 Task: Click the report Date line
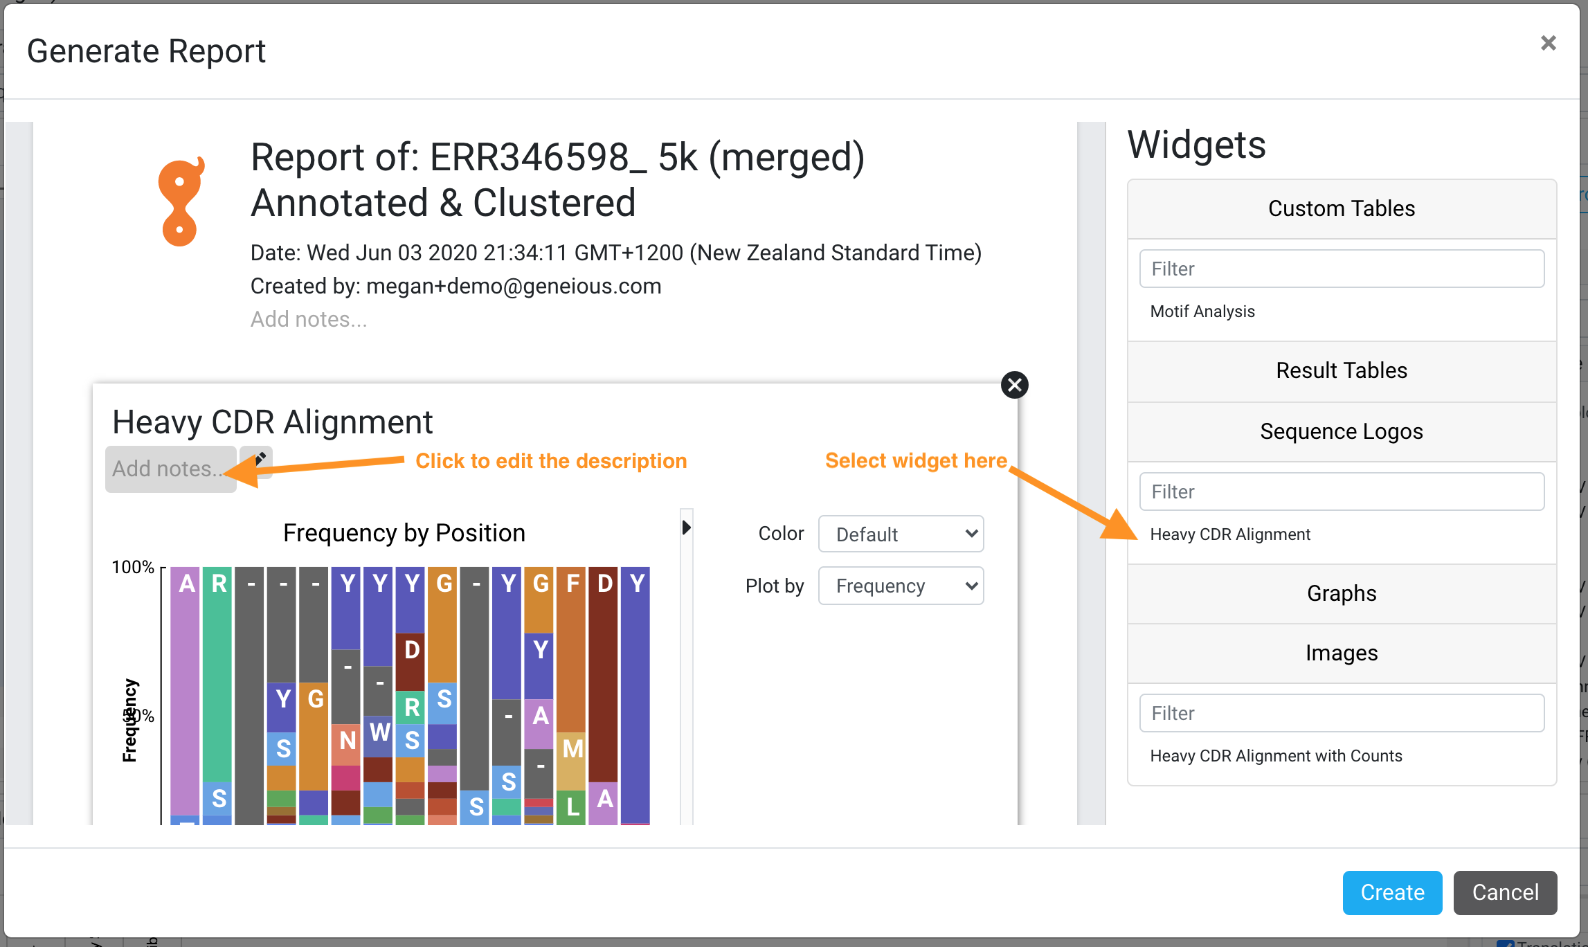(x=616, y=253)
